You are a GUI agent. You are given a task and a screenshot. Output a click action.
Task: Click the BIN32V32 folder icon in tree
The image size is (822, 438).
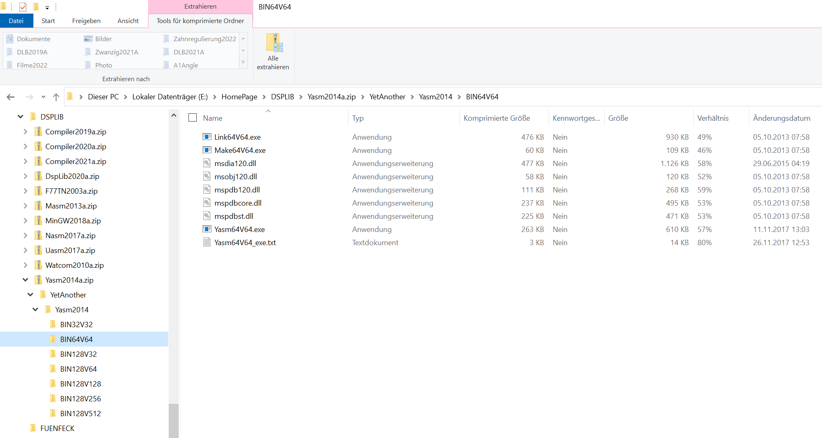[x=53, y=324]
